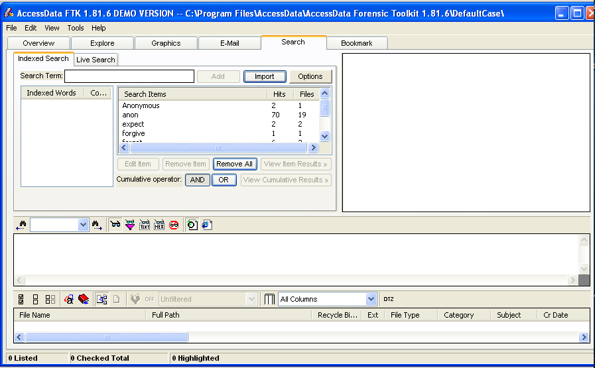The width and height of the screenshot is (595, 368).
Task: Click the Search Items scroll up arrow
Action: coord(325,93)
